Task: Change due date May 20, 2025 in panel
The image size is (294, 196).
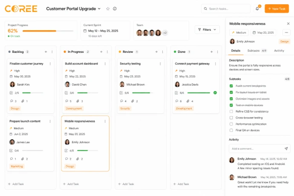Action: tap(263, 32)
